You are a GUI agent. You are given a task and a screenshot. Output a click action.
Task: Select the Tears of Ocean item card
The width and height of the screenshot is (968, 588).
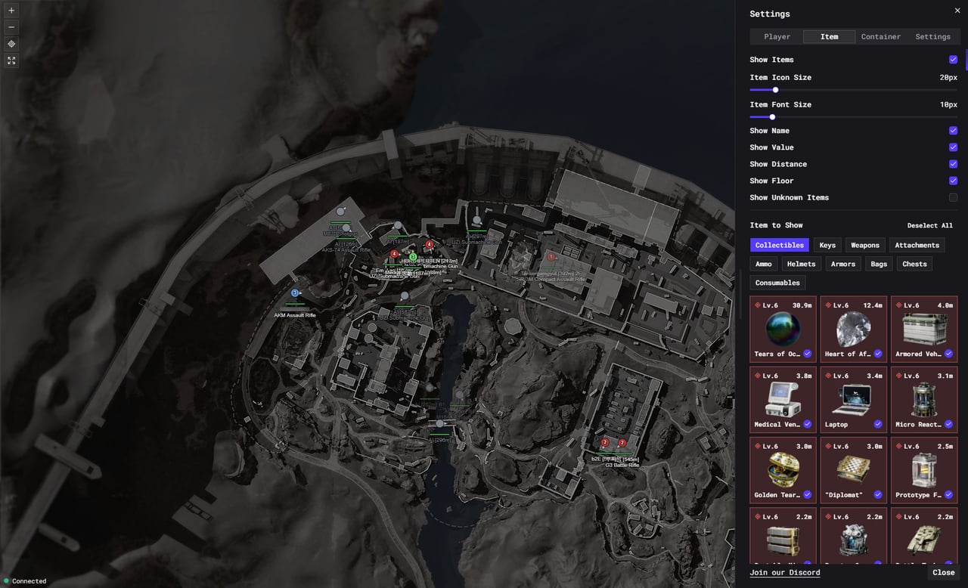coord(783,329)
